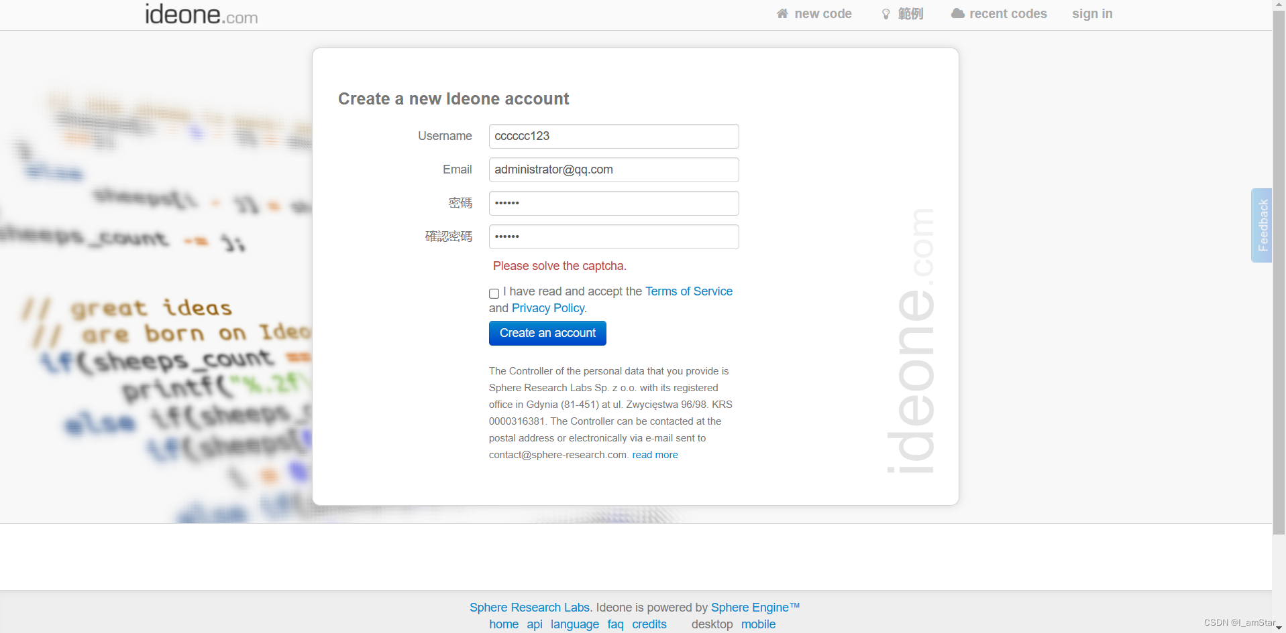Open the Sphere Engine link
1286x633 pixels.
tap(755, 608)
